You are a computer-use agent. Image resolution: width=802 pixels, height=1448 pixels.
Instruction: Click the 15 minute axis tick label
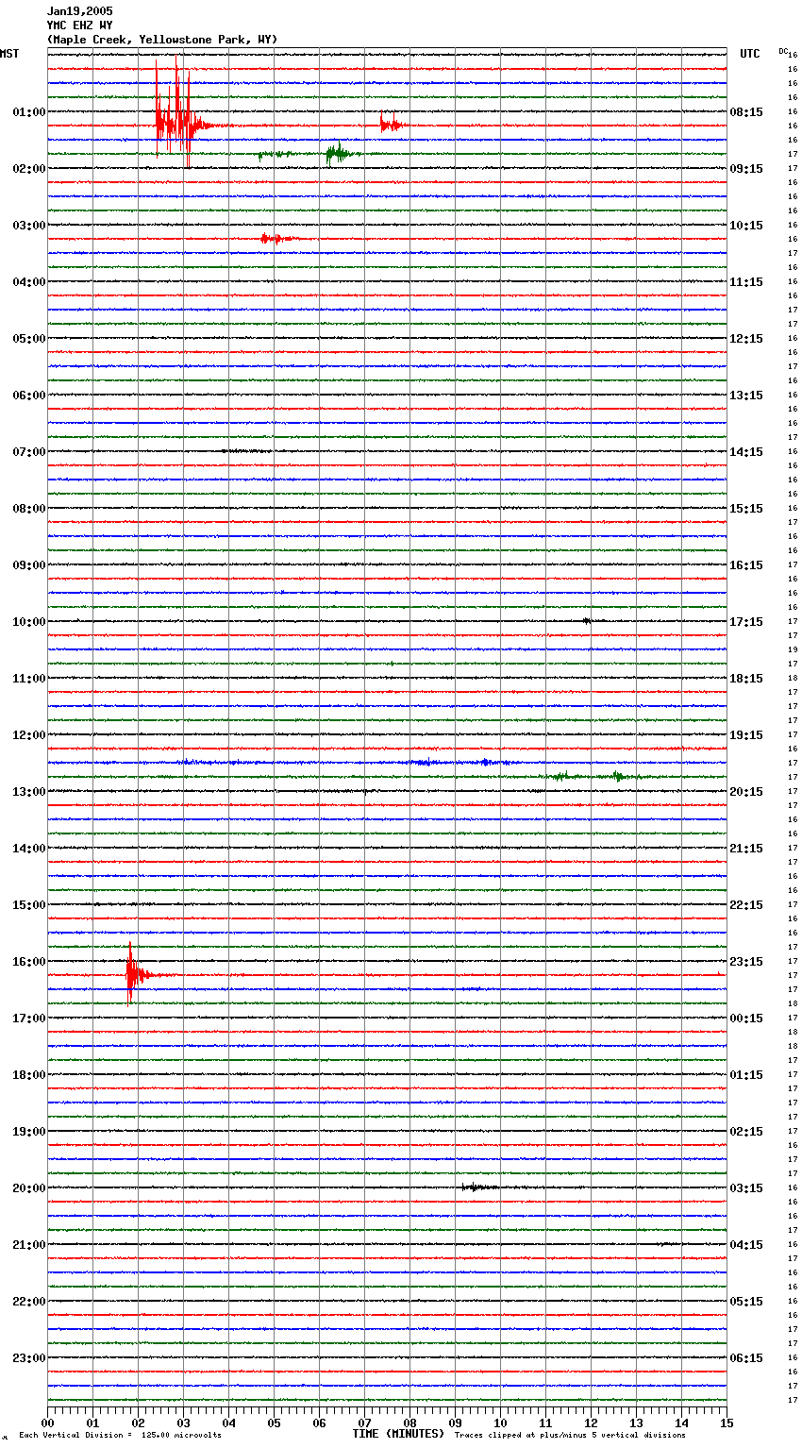point(727,1423)
